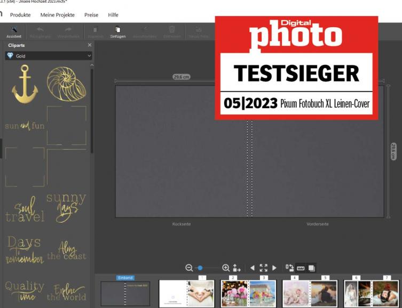Image resolution: width=402 pixels, height=308 pixels.
Task: Open page 1 thumbnail with hands heart
Action: [201, 293]
